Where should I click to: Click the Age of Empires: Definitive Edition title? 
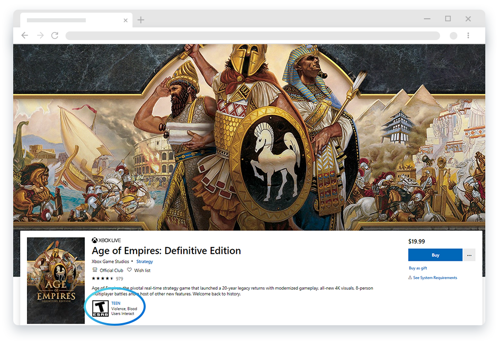pos(166,251)
